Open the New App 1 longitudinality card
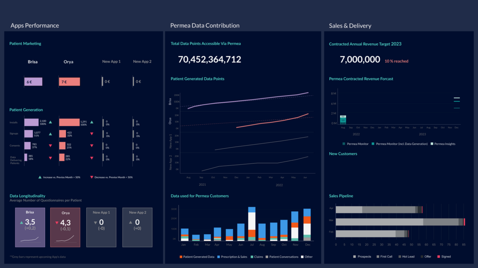This screenshot has width=478, height=268. 101,227
